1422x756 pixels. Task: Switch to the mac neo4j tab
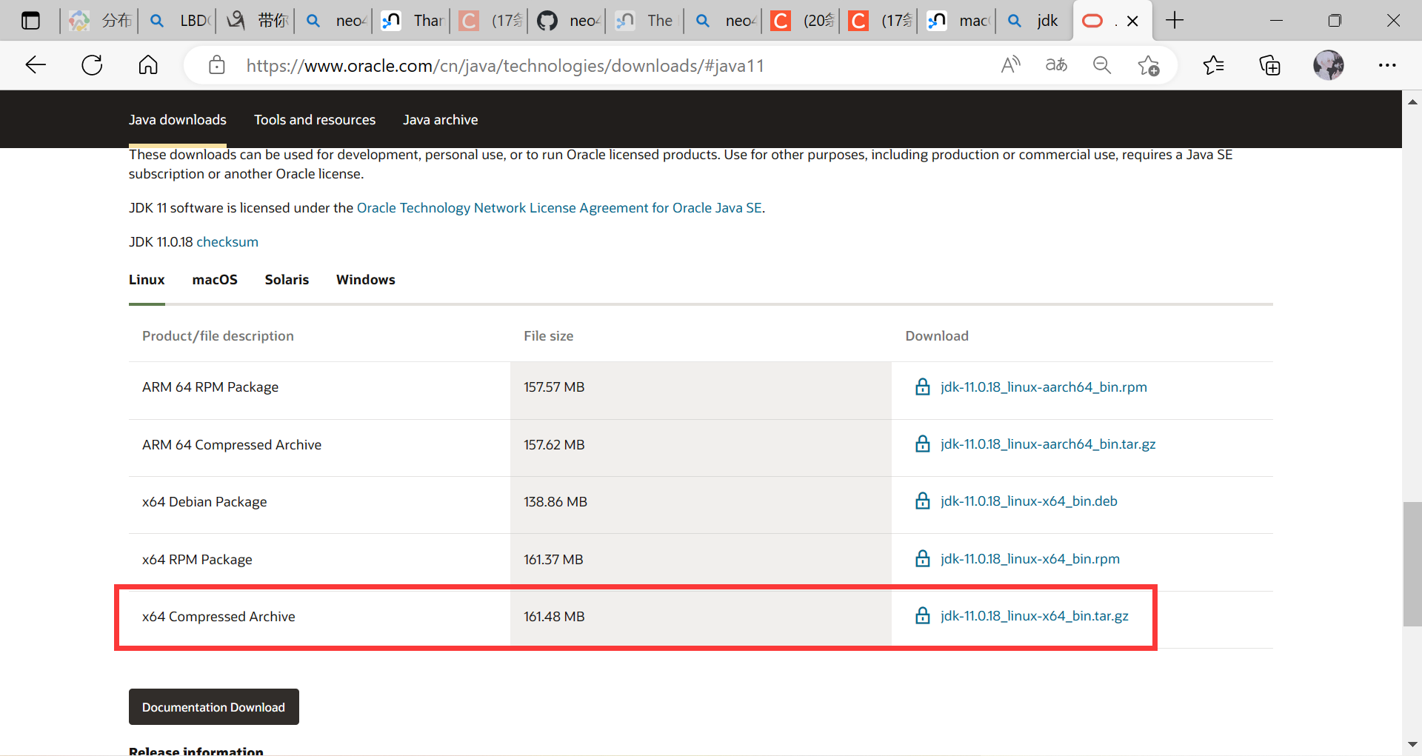958,21
